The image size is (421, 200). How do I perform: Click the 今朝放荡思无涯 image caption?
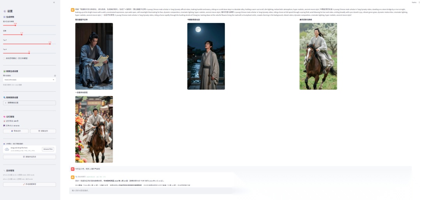tap(194, 19)
